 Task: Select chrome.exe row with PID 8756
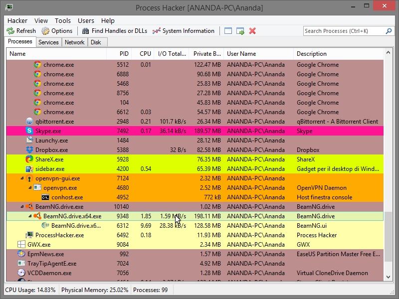click(195, 93)
